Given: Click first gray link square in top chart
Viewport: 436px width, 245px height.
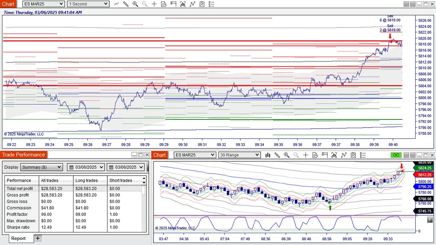Looking at the screenshot, I should pyautogui.click(x=406, y=4).
